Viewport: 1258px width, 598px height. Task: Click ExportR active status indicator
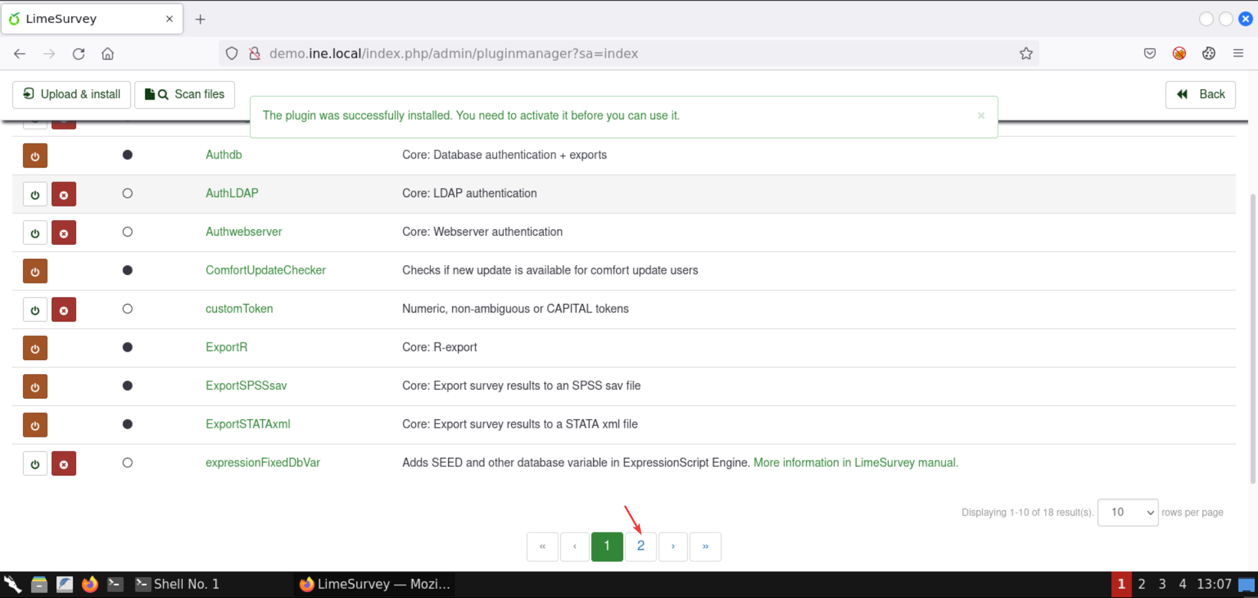(128, 347)
